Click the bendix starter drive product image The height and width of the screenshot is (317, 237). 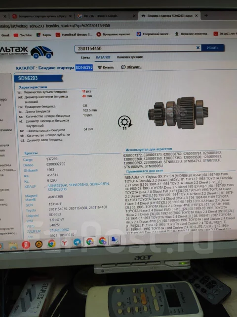coord(178,113)
